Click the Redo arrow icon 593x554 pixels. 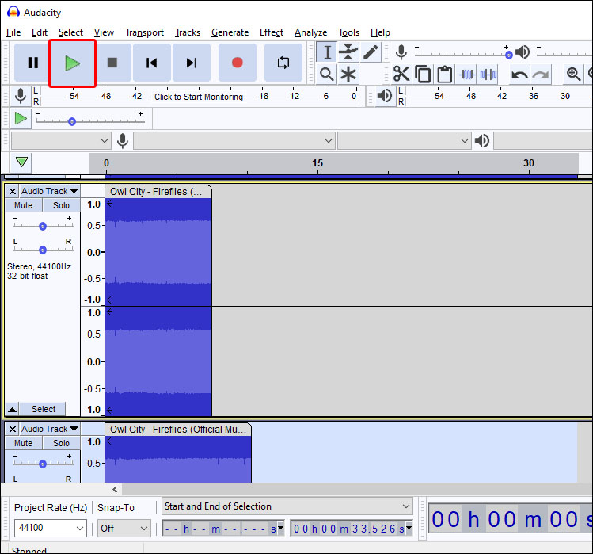click(541, 75)
